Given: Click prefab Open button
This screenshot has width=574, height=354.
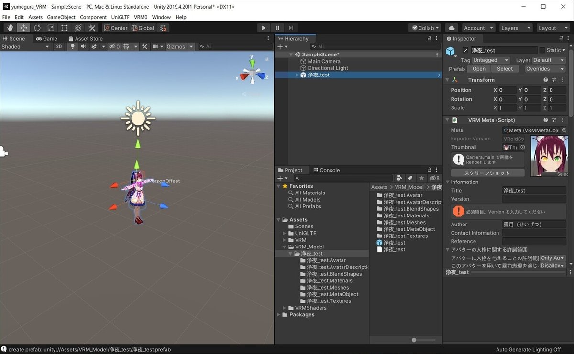Looking at the screenshot, I should (479, 69).
